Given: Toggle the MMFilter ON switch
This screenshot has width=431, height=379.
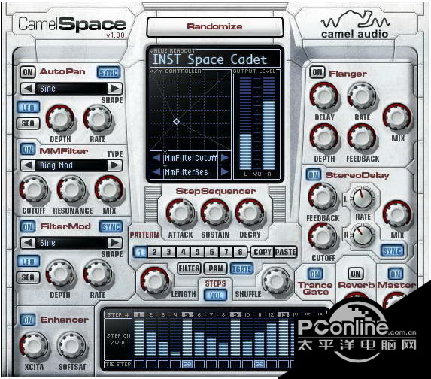Looking at the screenshot, I should [x=28, y=150].
